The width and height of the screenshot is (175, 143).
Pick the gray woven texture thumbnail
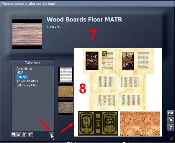click(x=66, y=107)
